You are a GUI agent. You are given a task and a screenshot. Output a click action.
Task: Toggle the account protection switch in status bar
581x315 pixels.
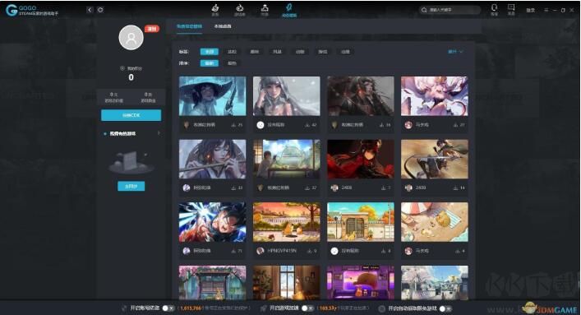[168, 308]
